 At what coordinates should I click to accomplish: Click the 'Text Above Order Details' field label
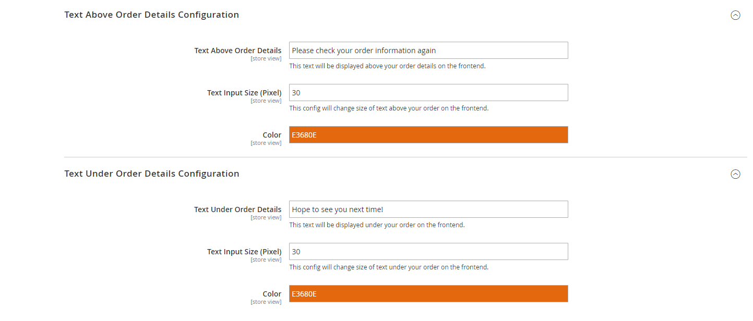[237, 51]
